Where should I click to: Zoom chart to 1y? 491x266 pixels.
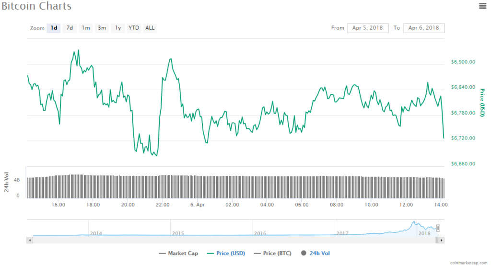pyautogui.click(x=117, y=28)
